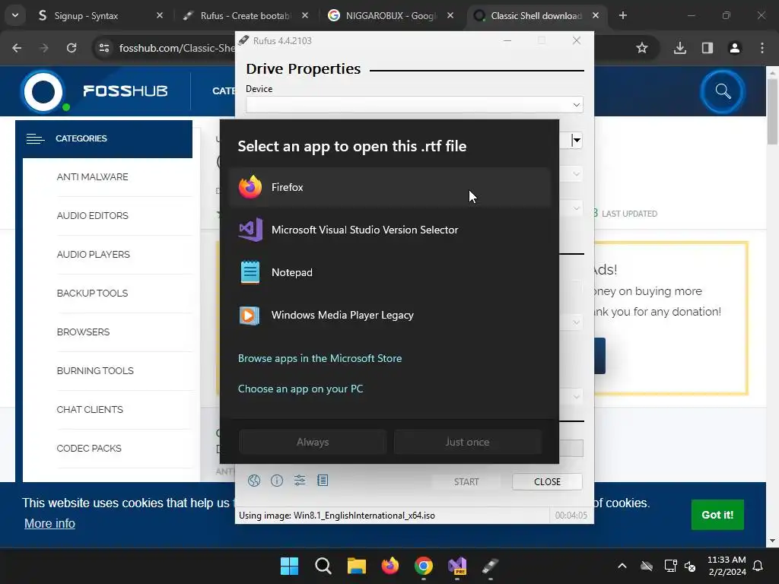Screen dimensions: 779x584
Task: Open the CATEGORIES sidebar header
Action: pyautogui.click(x=103, y=138)
